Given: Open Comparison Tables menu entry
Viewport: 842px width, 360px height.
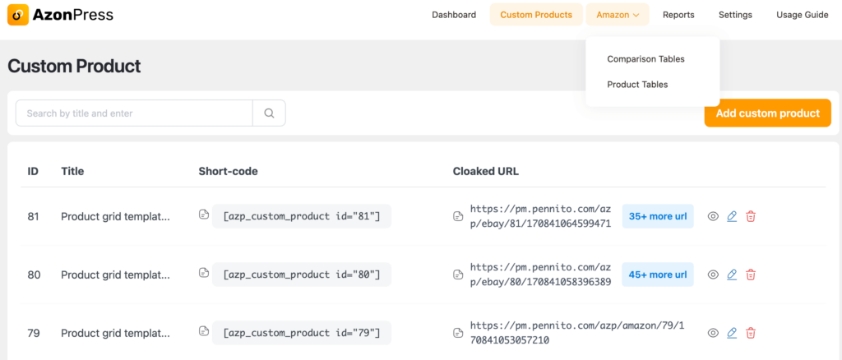Looking at the screenshot, I should 645,59.
